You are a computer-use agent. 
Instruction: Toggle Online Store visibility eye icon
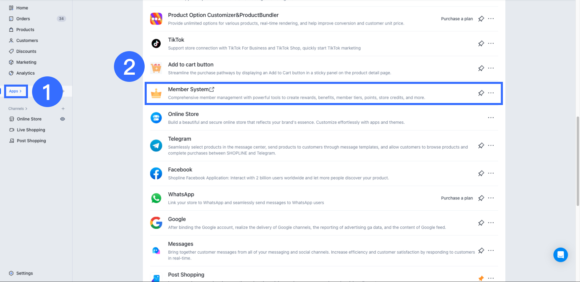[62, 119]
